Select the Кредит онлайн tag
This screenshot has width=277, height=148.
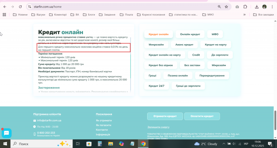(158, 34)
